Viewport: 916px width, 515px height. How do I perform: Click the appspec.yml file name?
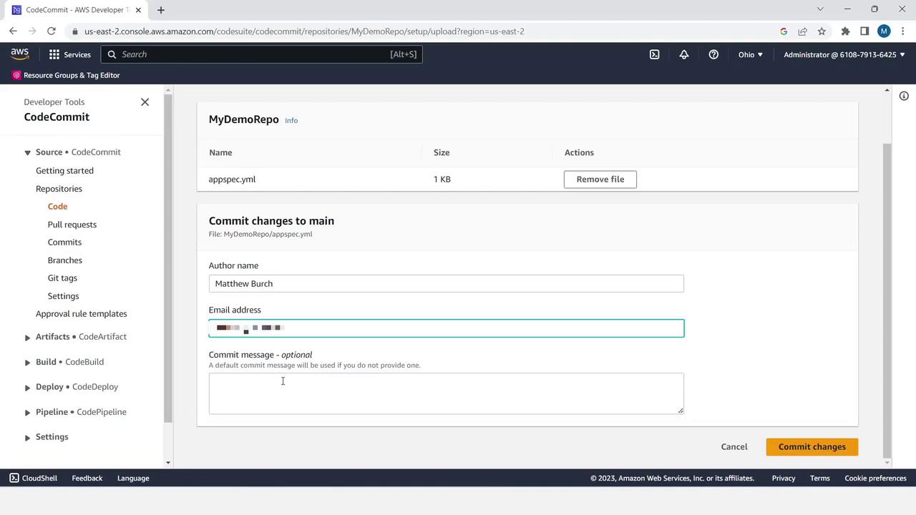232,180
